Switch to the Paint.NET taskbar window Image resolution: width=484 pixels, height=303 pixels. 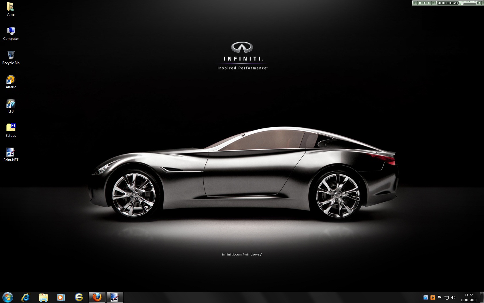click(x=115, y=297)
